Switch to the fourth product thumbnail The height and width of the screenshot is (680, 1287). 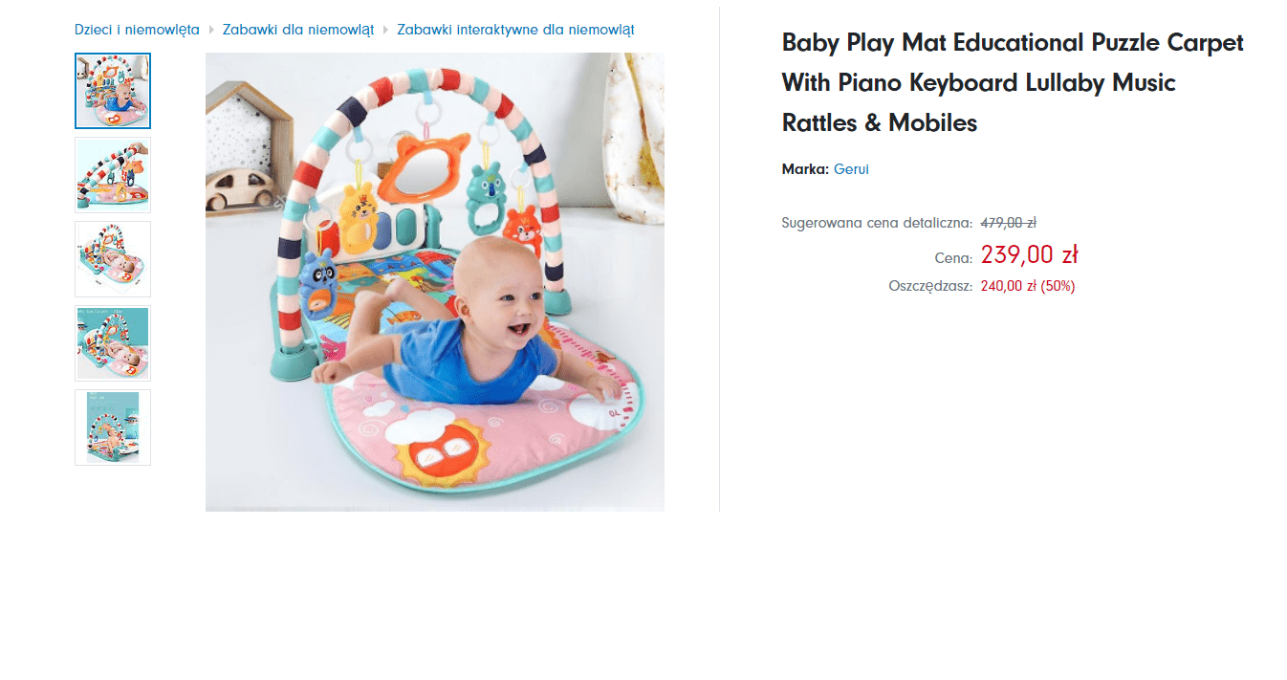tap(113, 343)
